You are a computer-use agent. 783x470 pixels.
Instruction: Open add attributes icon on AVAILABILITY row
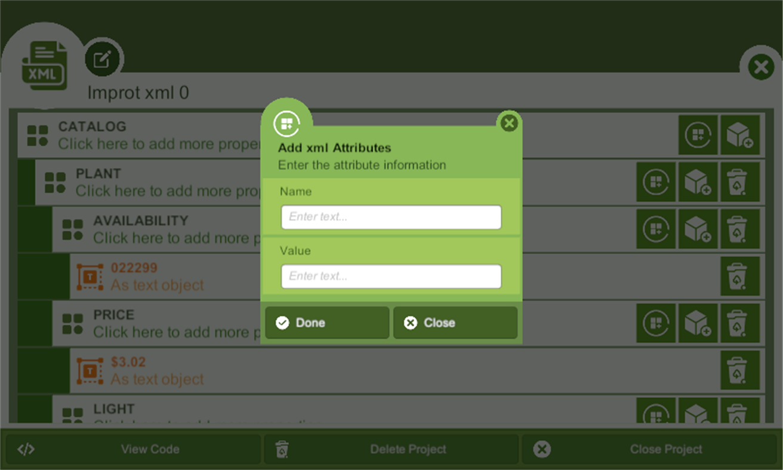[x=656, y=229]
